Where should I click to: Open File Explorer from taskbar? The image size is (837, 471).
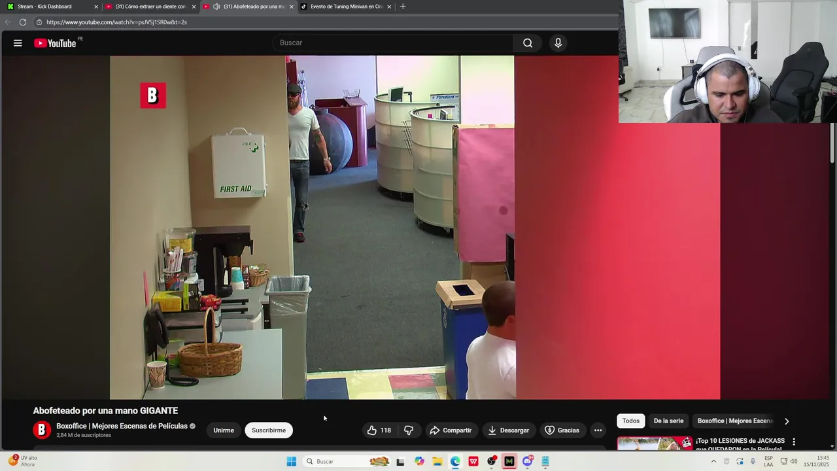pos(437,462)
